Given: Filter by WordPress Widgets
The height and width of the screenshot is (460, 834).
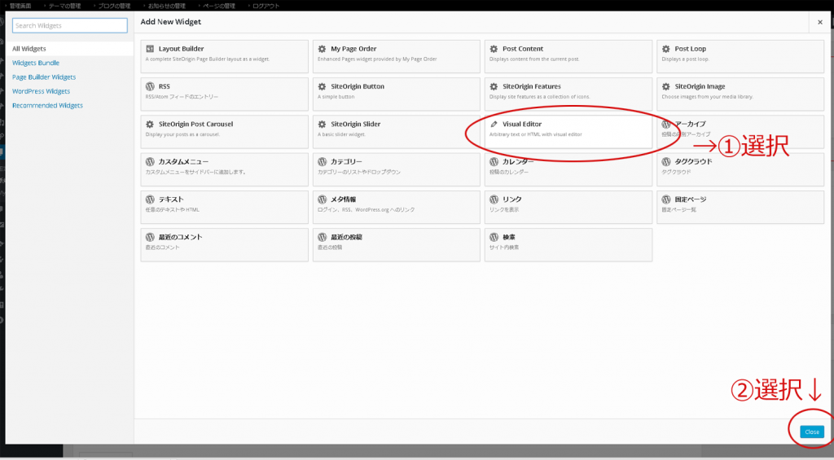Looking at the screenshot, I should (41, 91).
